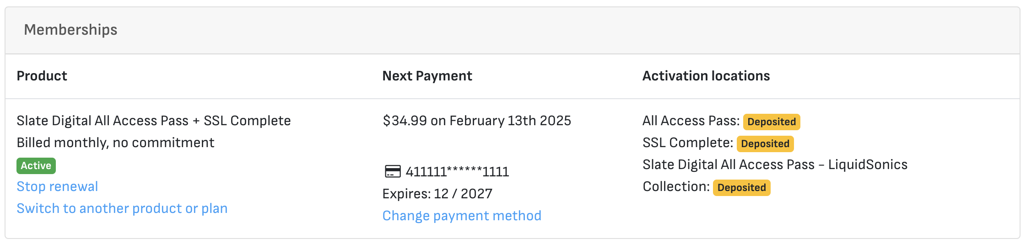The image size is (1026, 244).
Task: Click the Next Payment column header
Action: click(x=427, y=76)
